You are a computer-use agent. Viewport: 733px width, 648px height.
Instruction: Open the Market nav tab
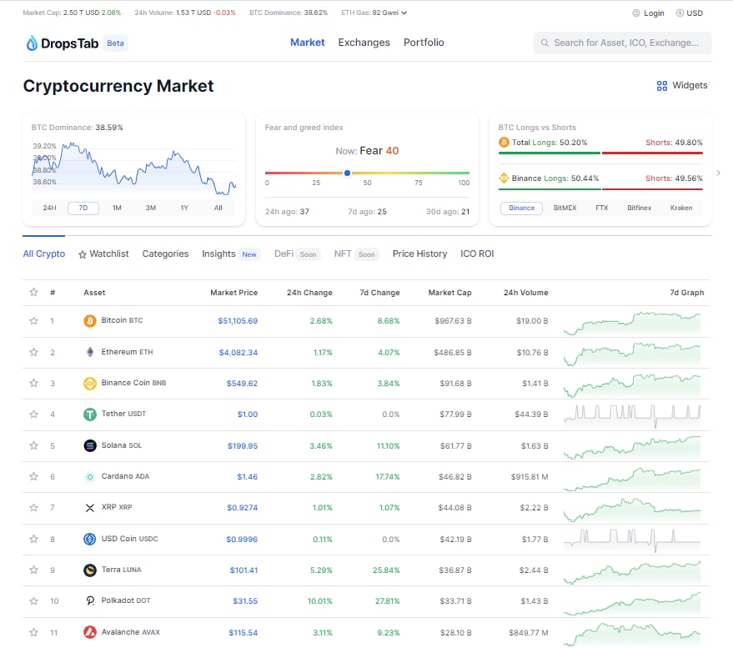point(307,43)
